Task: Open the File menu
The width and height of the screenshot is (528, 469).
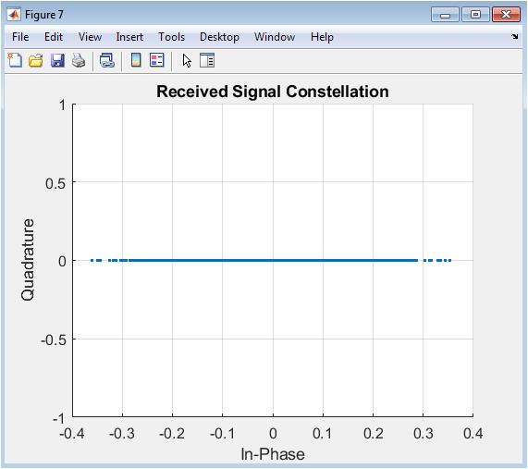Action: point(20,37)
